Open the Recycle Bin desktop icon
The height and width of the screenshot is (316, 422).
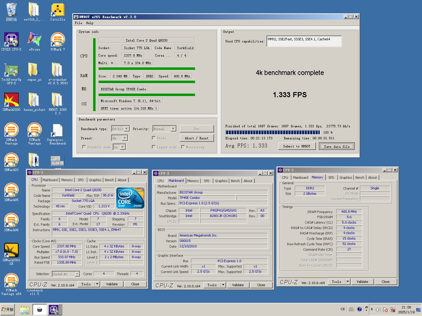point(11,12)
